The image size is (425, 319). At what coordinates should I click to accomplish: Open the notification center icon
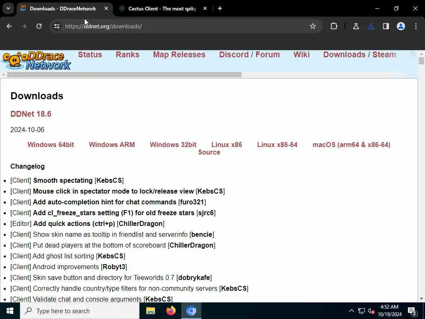tap(412, 311)
